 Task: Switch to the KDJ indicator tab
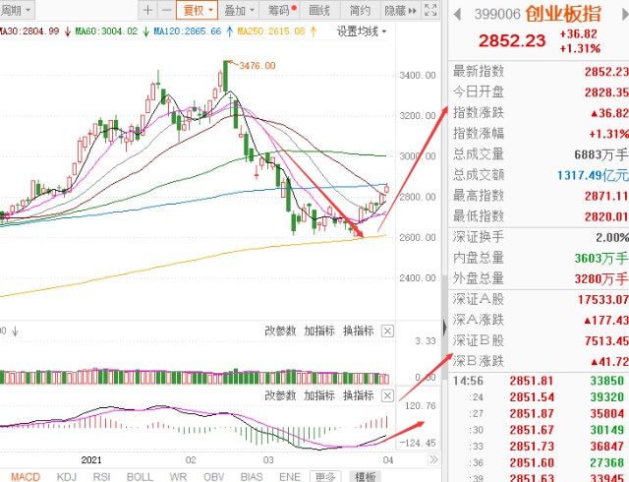(x=67, y=477)
